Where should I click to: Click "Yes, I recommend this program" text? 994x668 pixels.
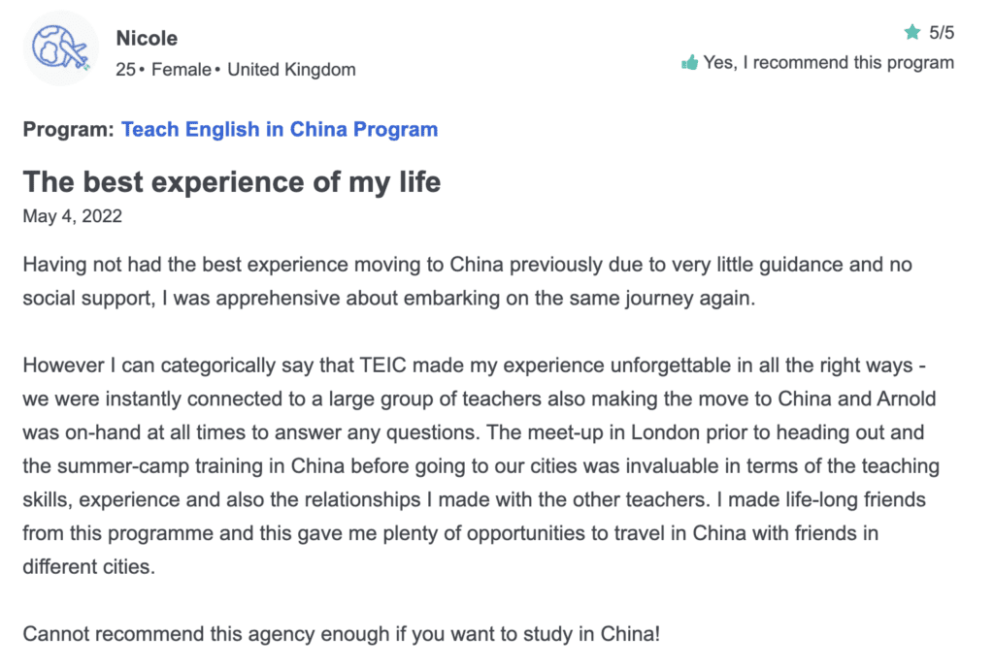point(829,63)
